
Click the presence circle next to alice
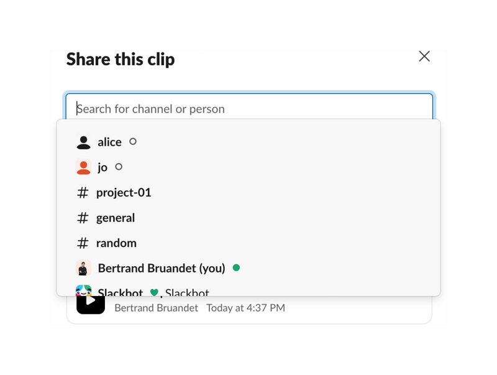pos(132,141)
